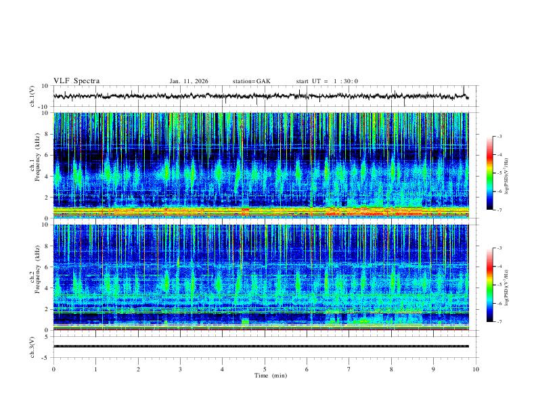Click the "6" kHz tick on ch.1 frequency axis
Screen dimensions: 536x414
(46, 155)
